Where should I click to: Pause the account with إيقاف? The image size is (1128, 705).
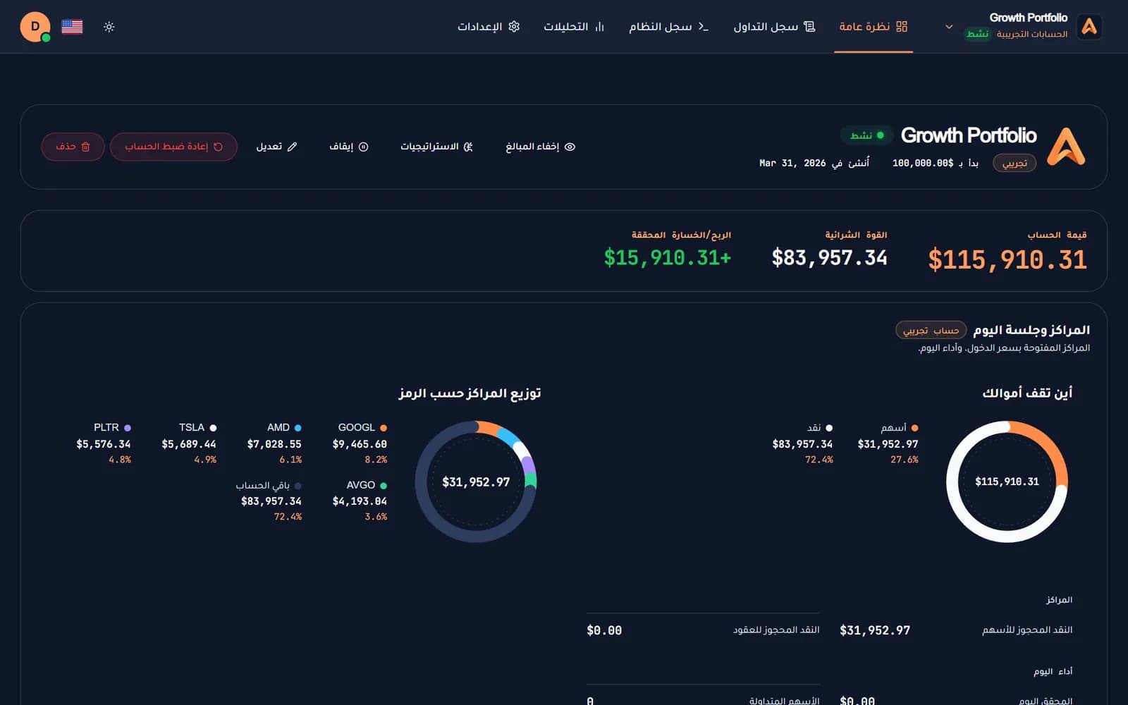(349, 147)
